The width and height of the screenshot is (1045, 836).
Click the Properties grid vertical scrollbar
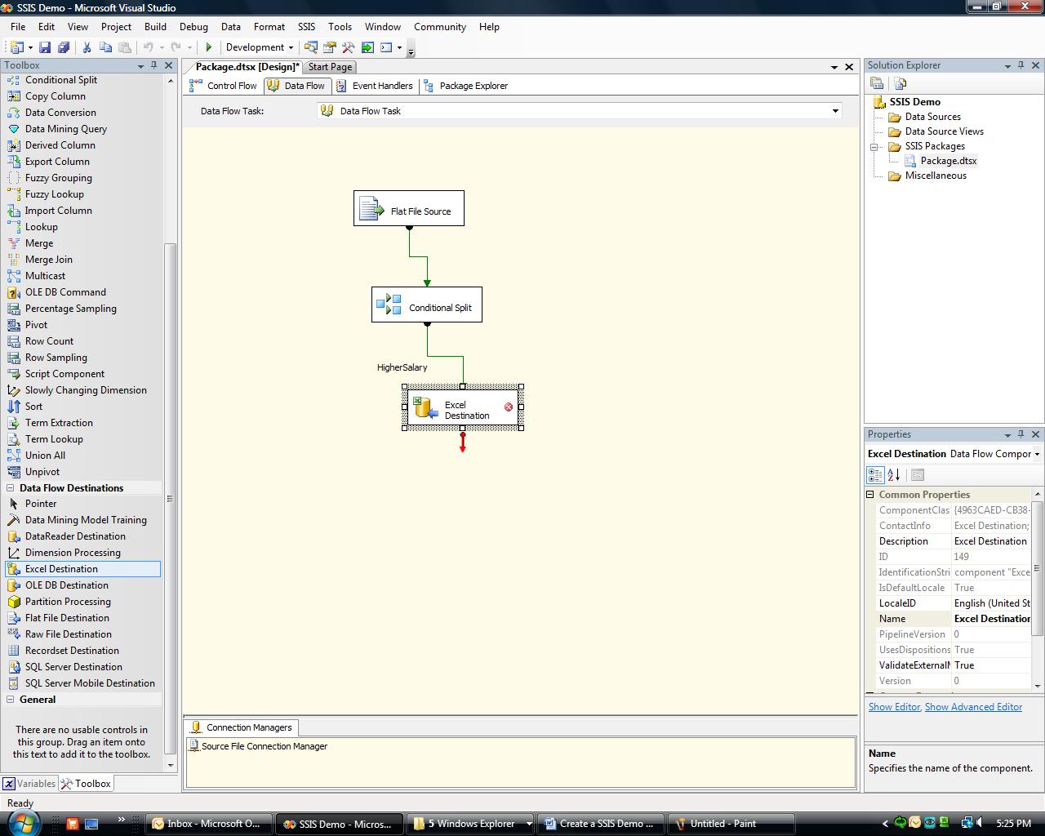pyautogui.click(x=1038, y=571)
